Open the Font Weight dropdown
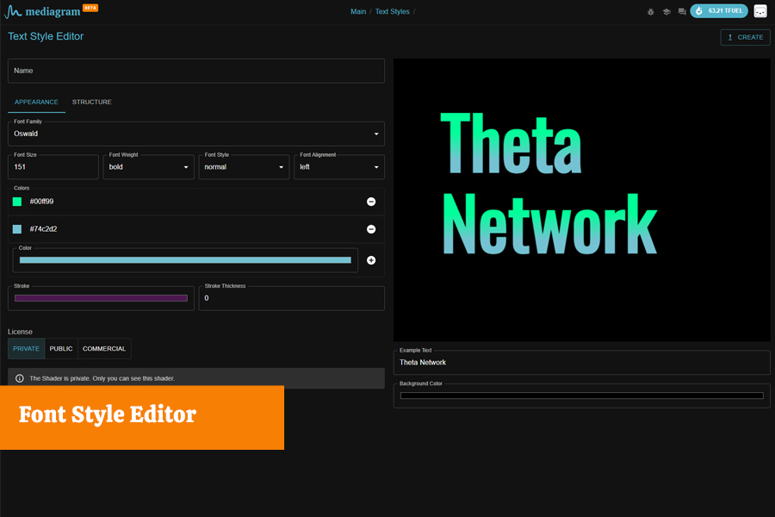The height and width of the screenshot is (517, 775). (x=148, y=167)
